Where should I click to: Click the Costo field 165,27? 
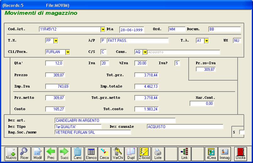tap(55, 109)
